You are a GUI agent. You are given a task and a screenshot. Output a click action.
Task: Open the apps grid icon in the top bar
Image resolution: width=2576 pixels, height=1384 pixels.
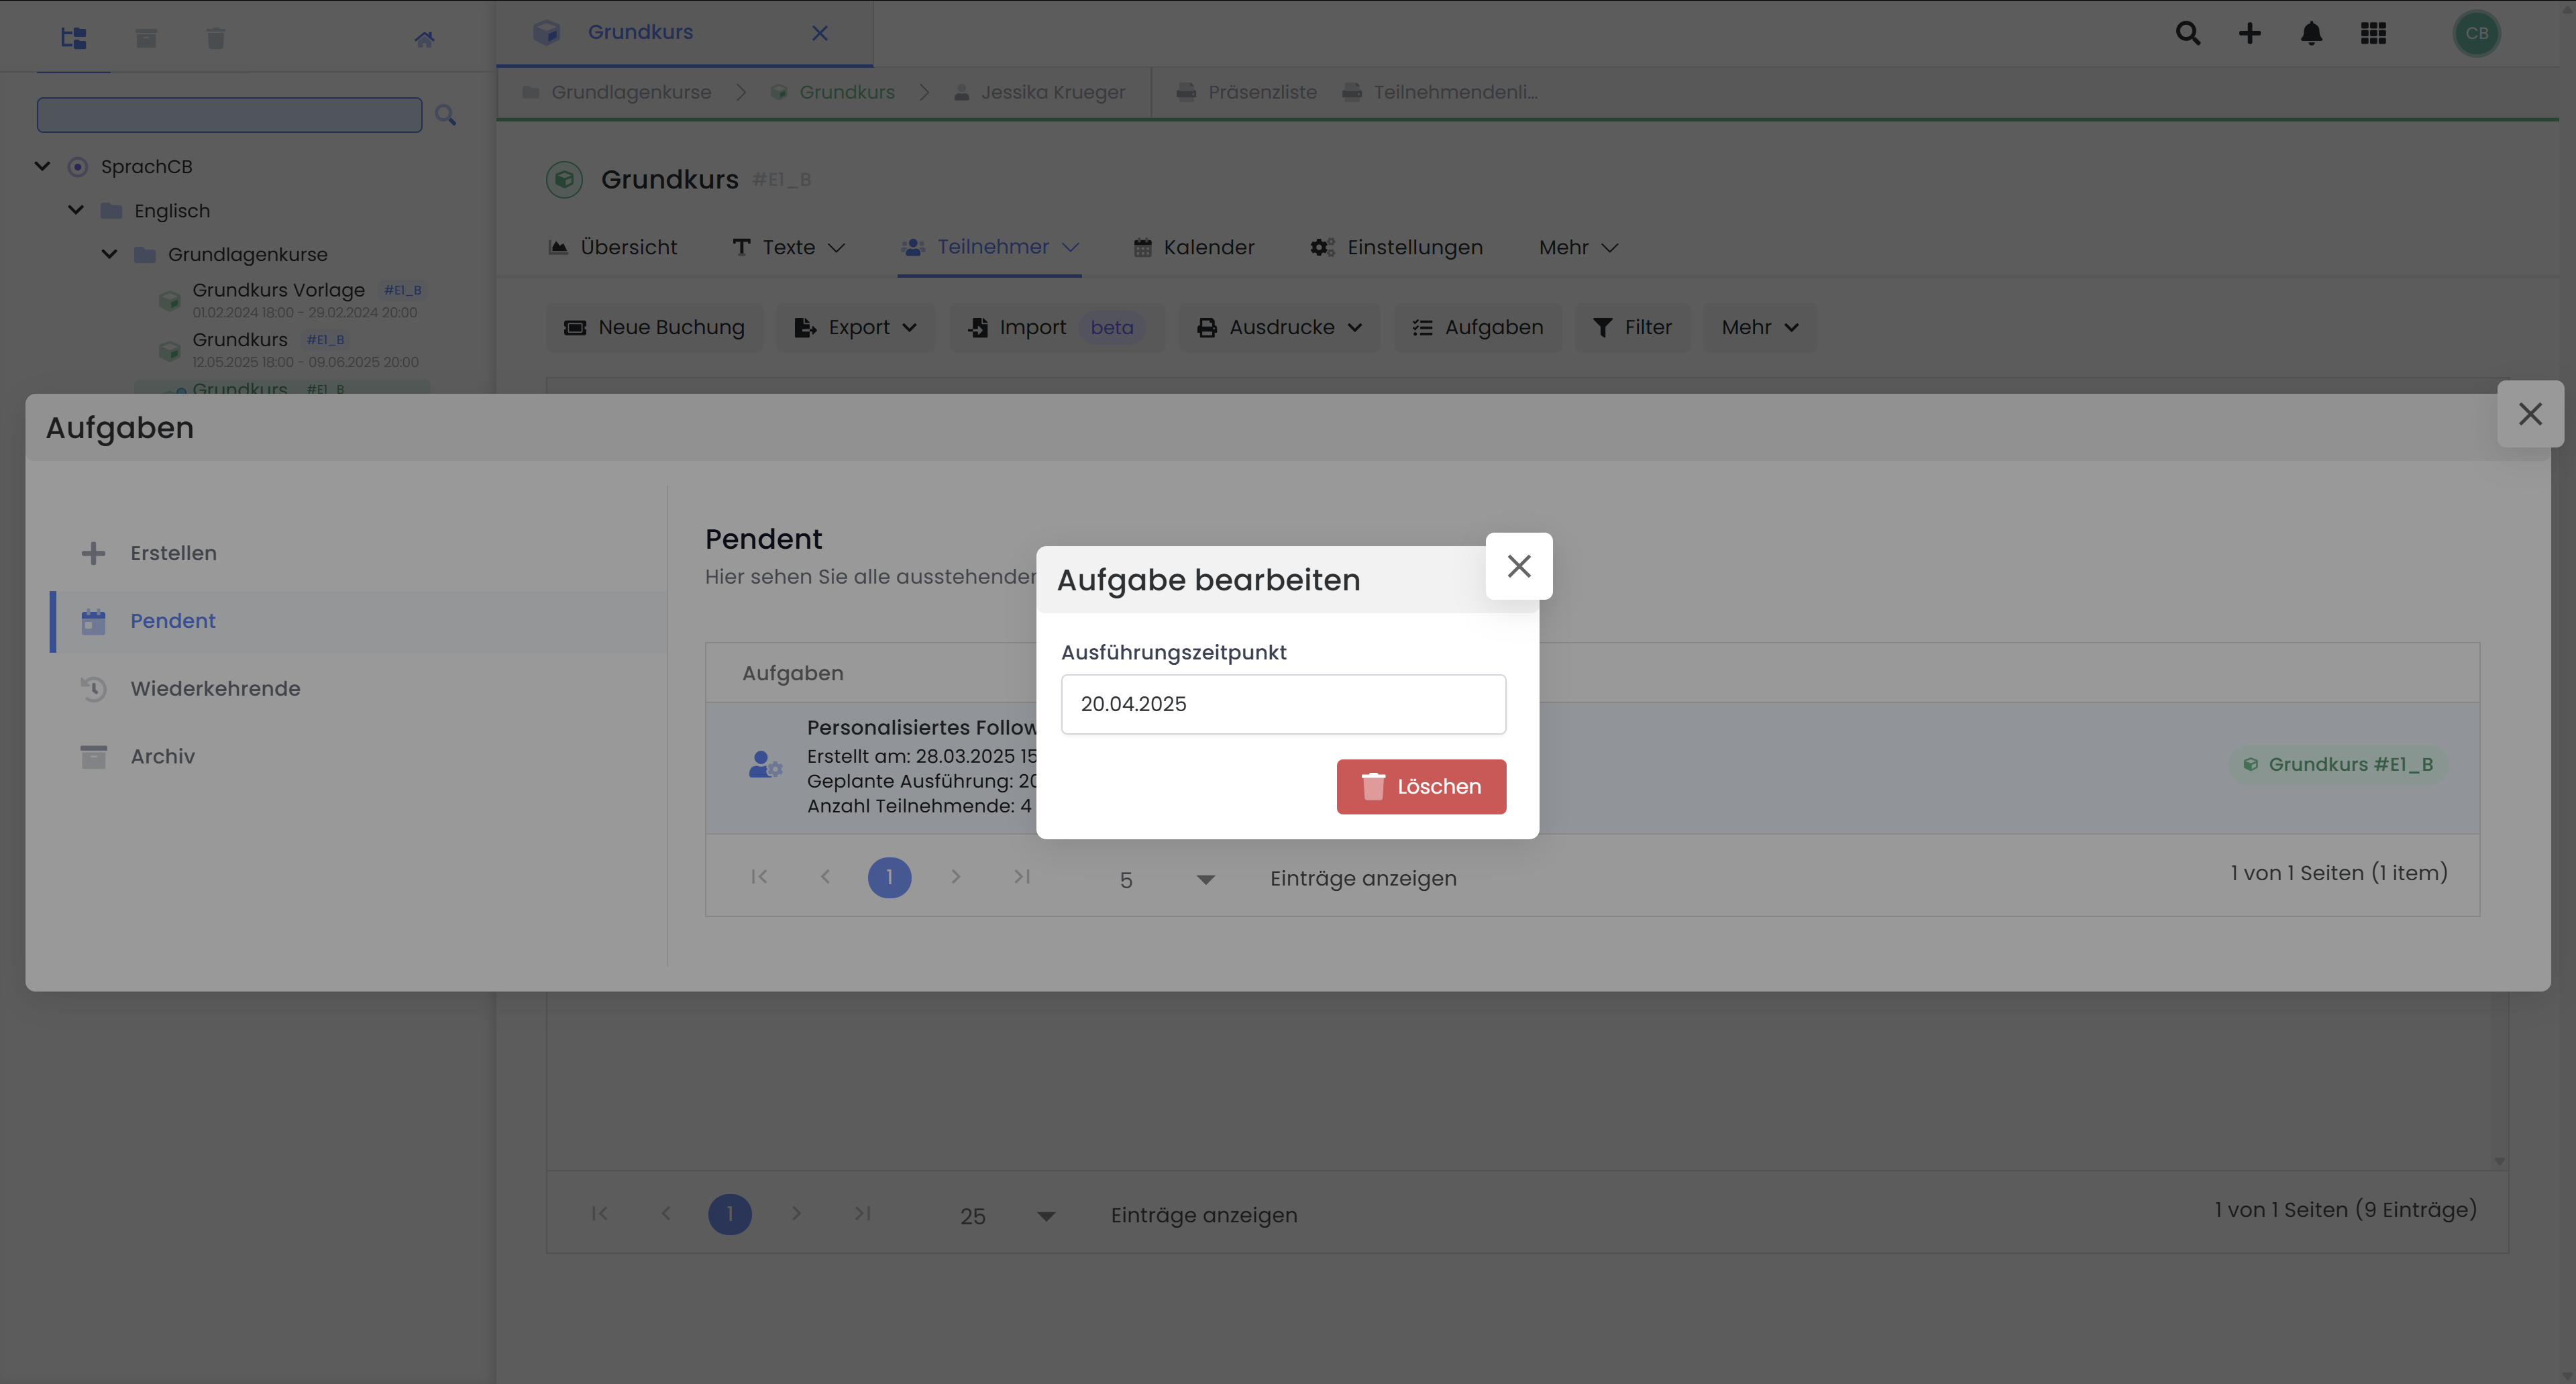point(2373,33)
